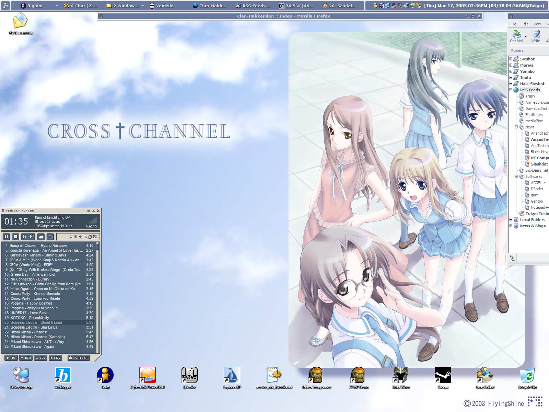Click the eject/open file icon in player
The width and height of the screenshot is (549, 412).
[71, 237]
